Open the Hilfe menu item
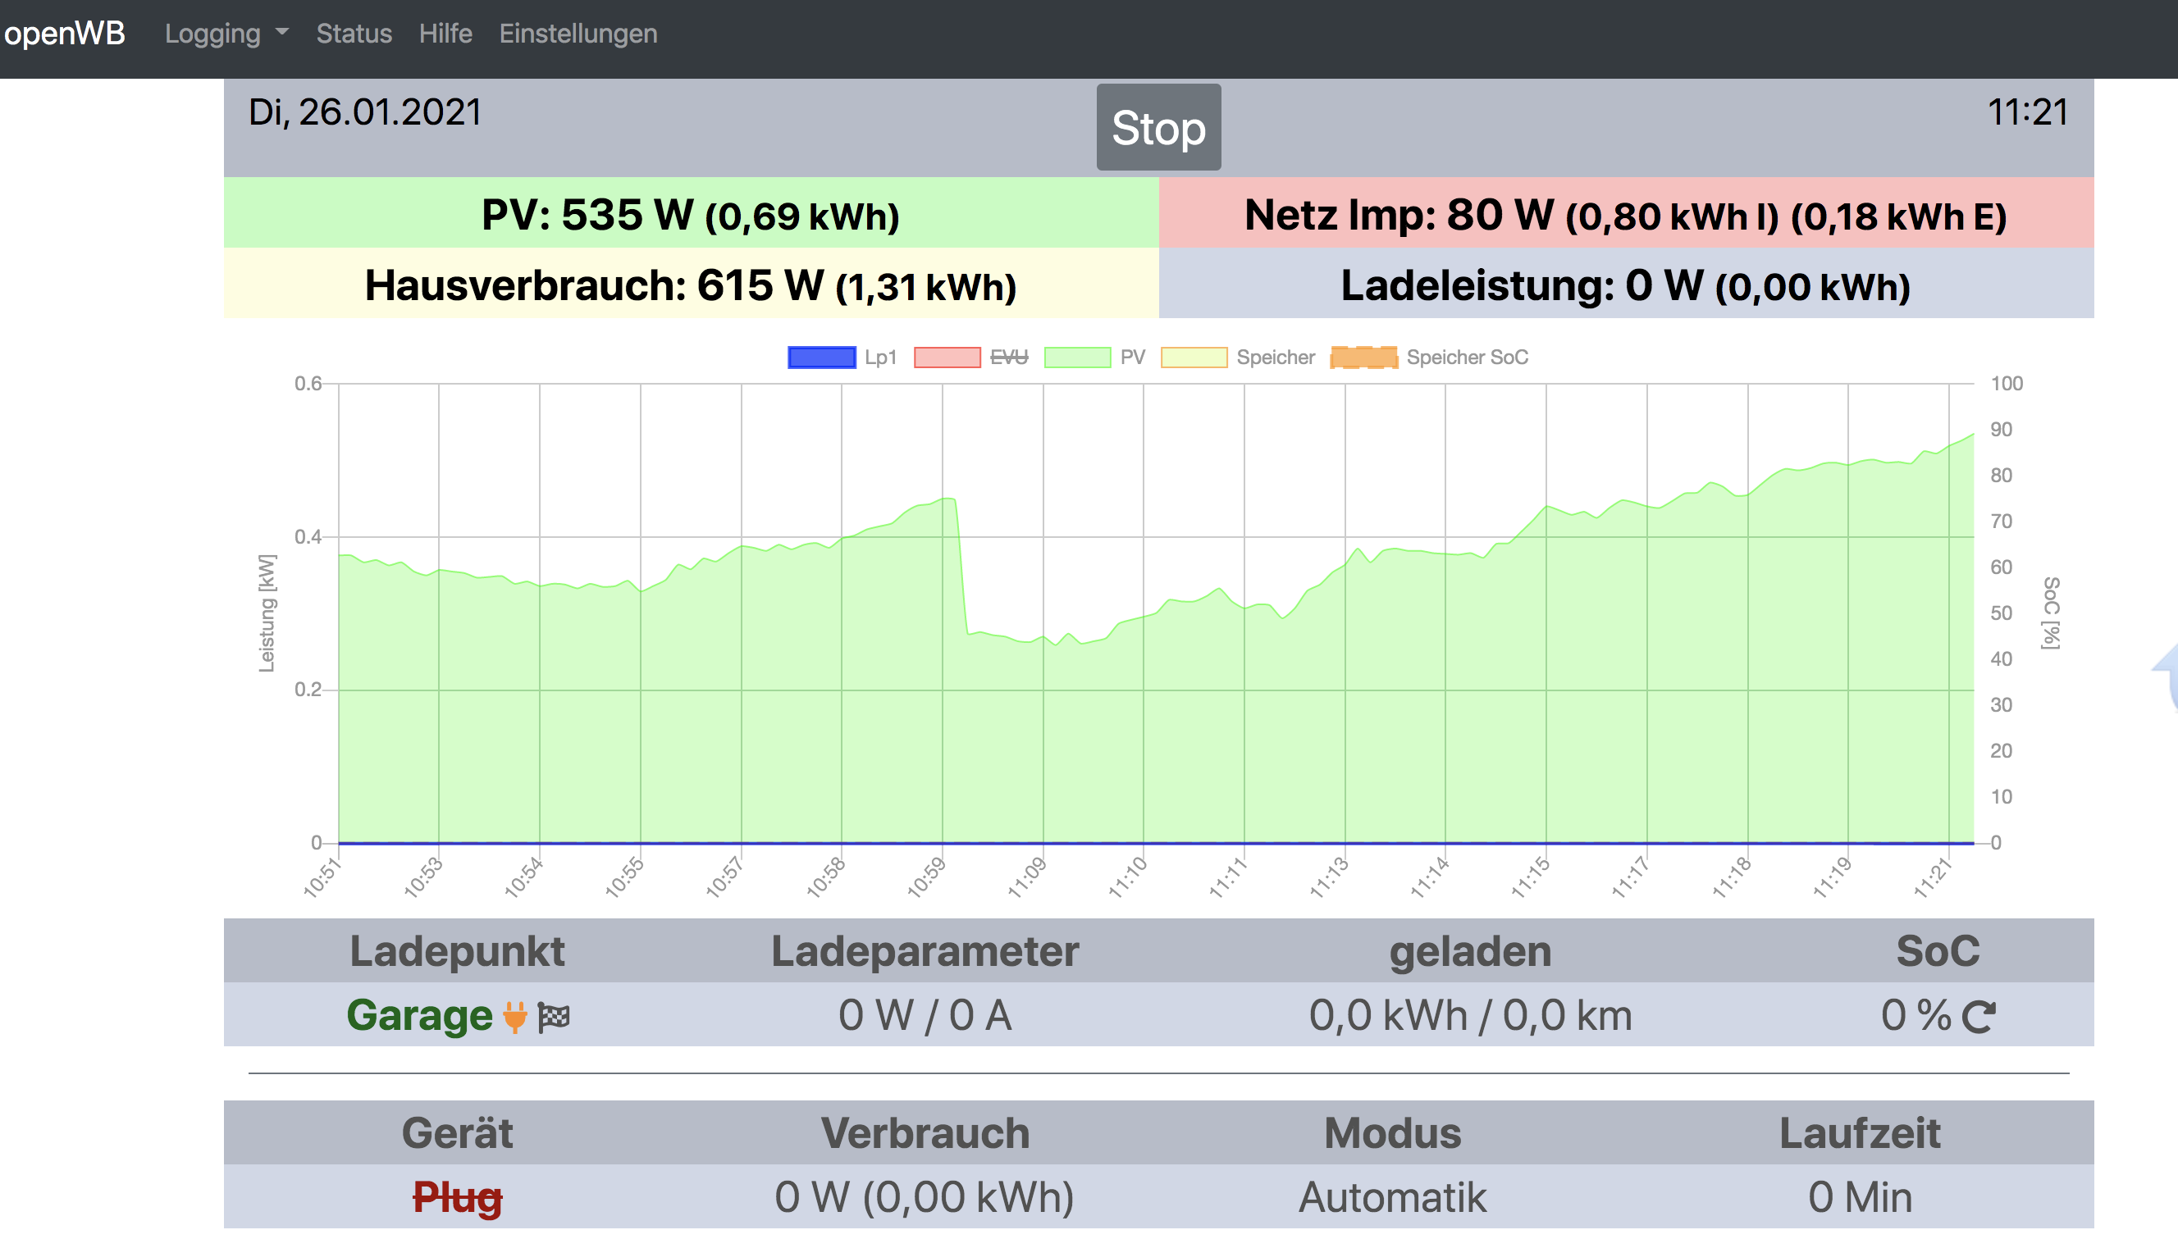This screenshot has height=1239, width=2178. coord(445,34)
